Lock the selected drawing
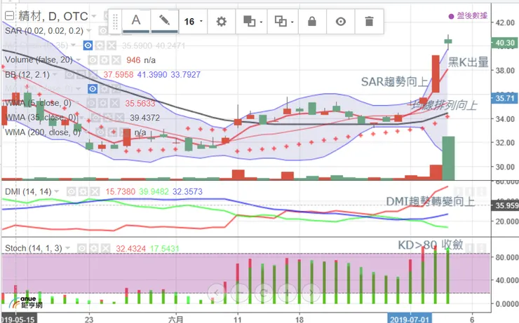This screenshot has width=519, height=323. 312,22
